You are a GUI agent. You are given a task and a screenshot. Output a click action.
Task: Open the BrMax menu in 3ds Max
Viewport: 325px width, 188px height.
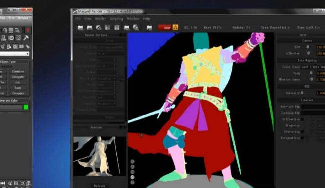[x=23, y=18]
